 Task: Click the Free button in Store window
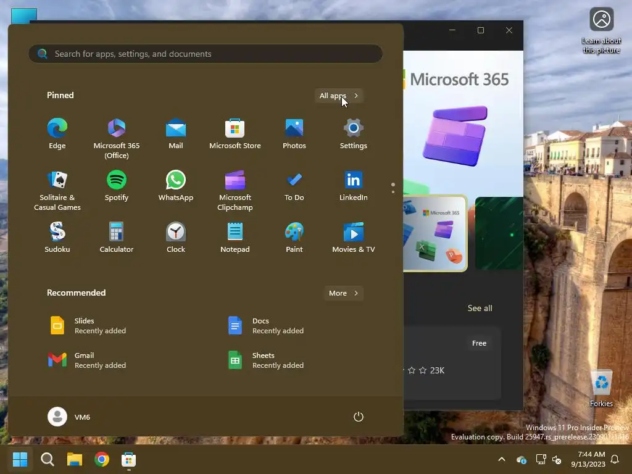tap(479, 343)
